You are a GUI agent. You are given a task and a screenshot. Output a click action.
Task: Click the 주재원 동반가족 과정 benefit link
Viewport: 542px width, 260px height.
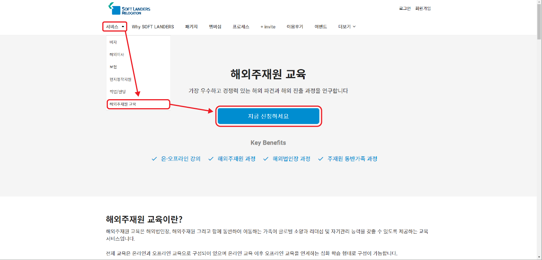(352, 159)
